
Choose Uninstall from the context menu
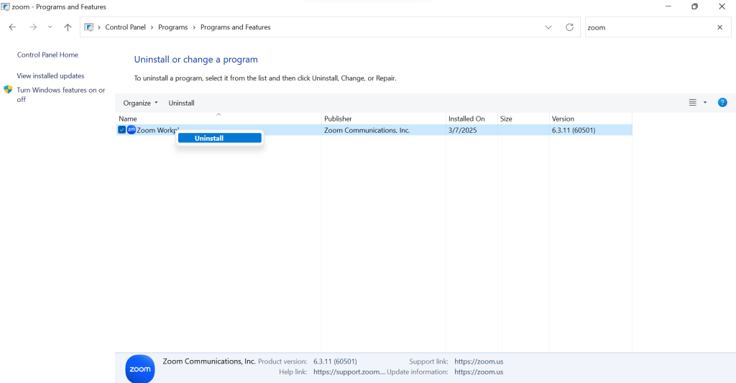[220, 138]
